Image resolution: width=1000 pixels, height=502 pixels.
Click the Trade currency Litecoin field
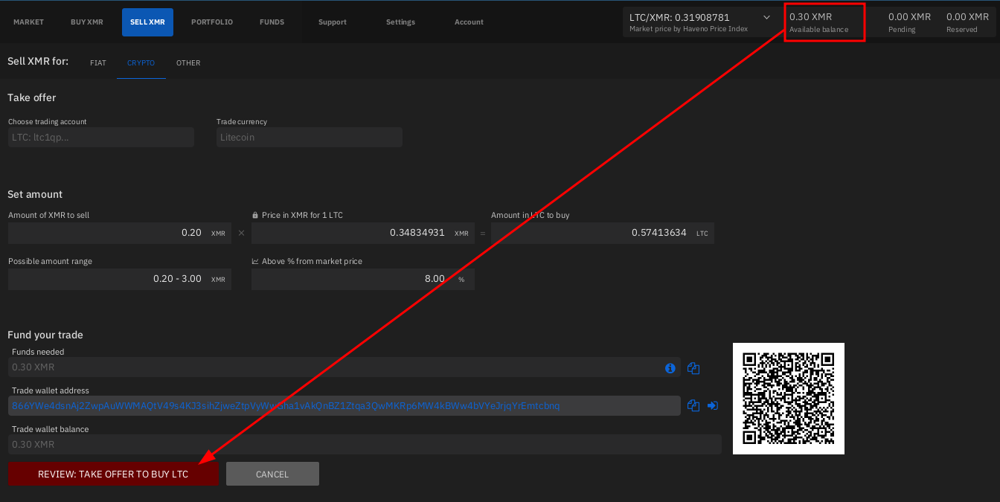[310, 137]
